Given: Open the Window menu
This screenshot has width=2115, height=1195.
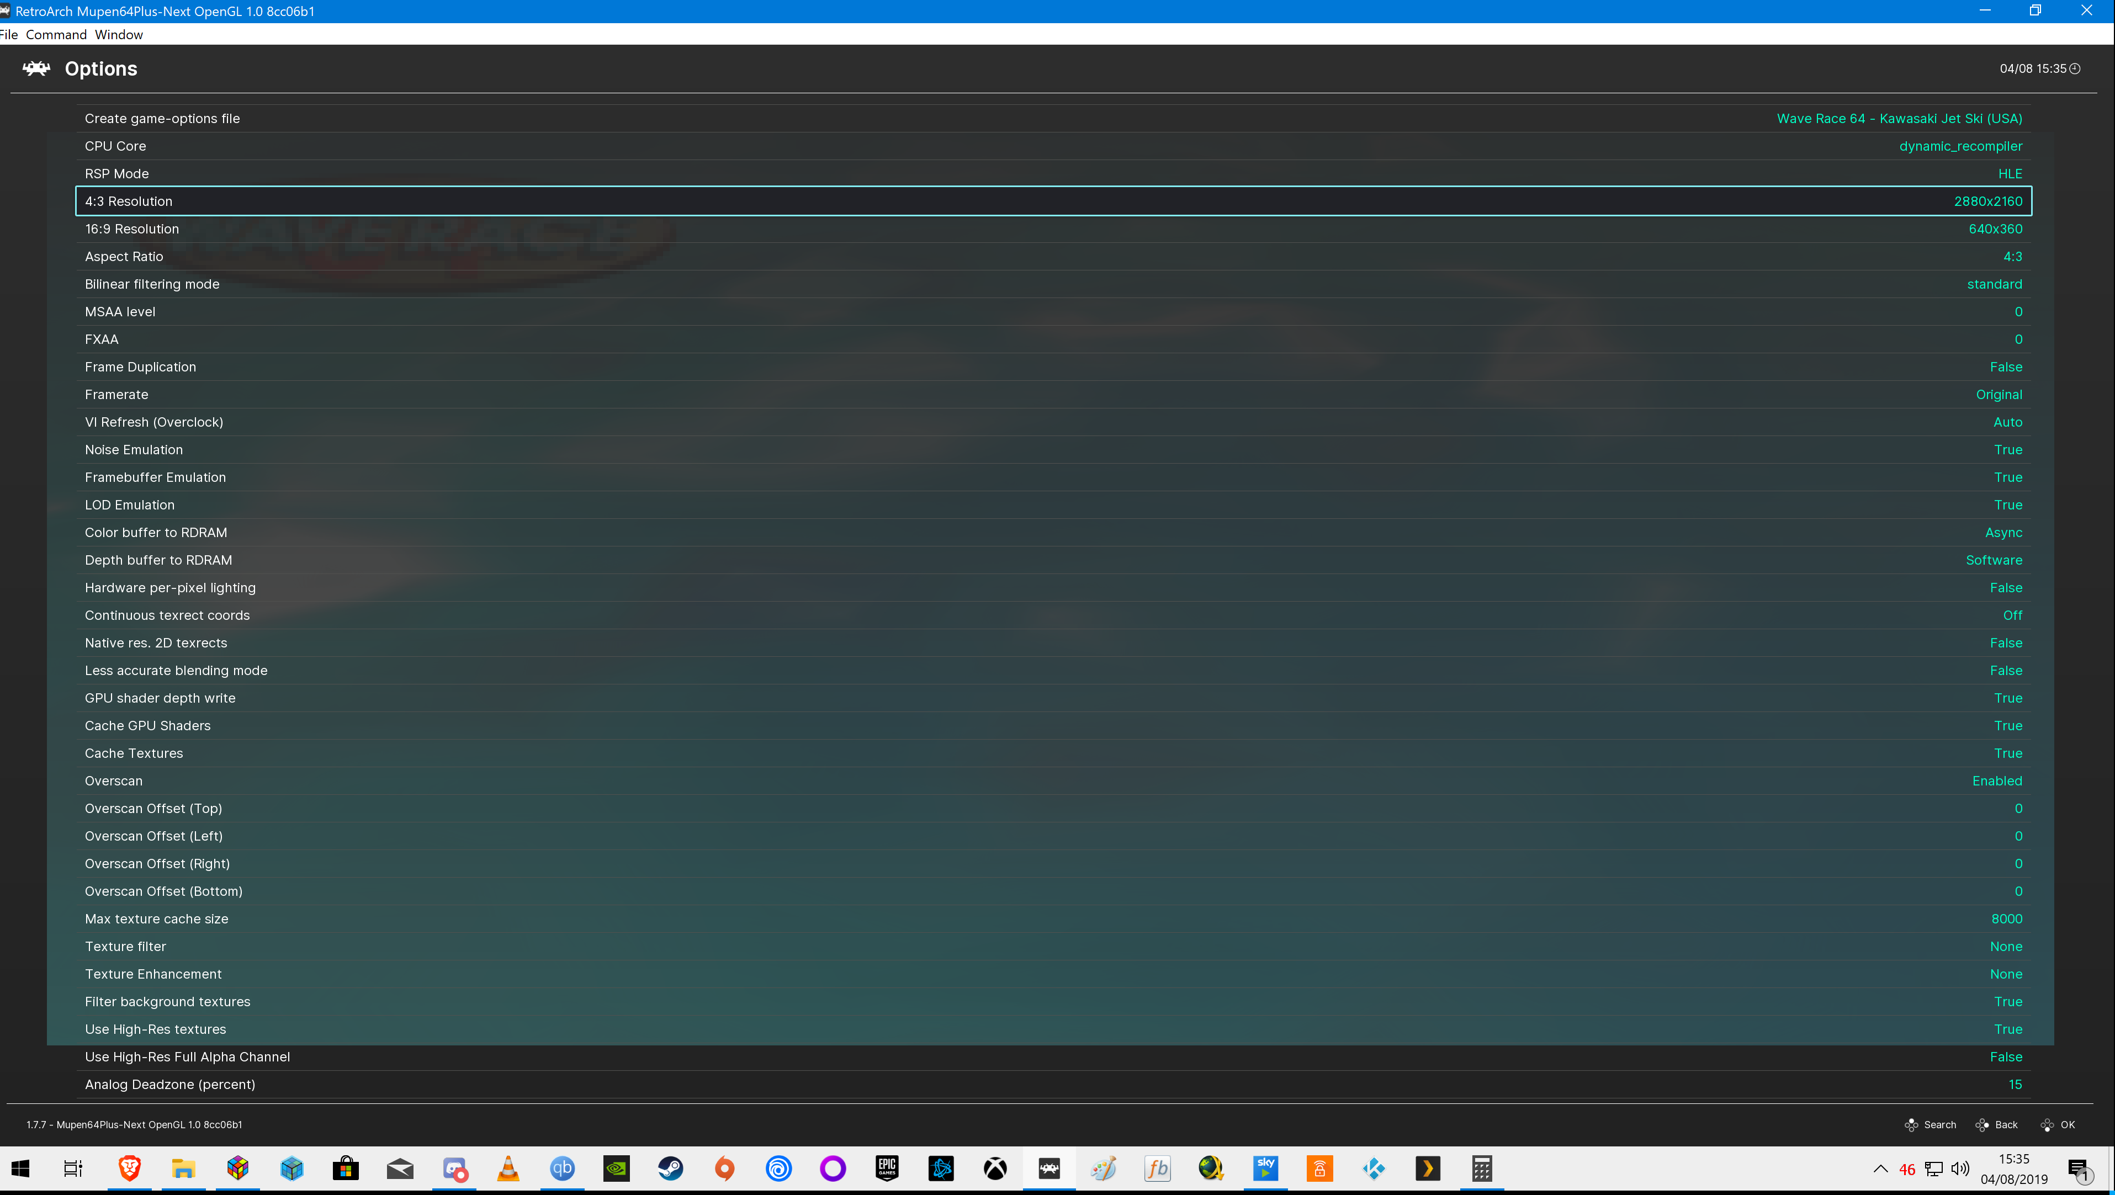Looking at the screenshot, I should pyautogui.click(x=118, y=34).
